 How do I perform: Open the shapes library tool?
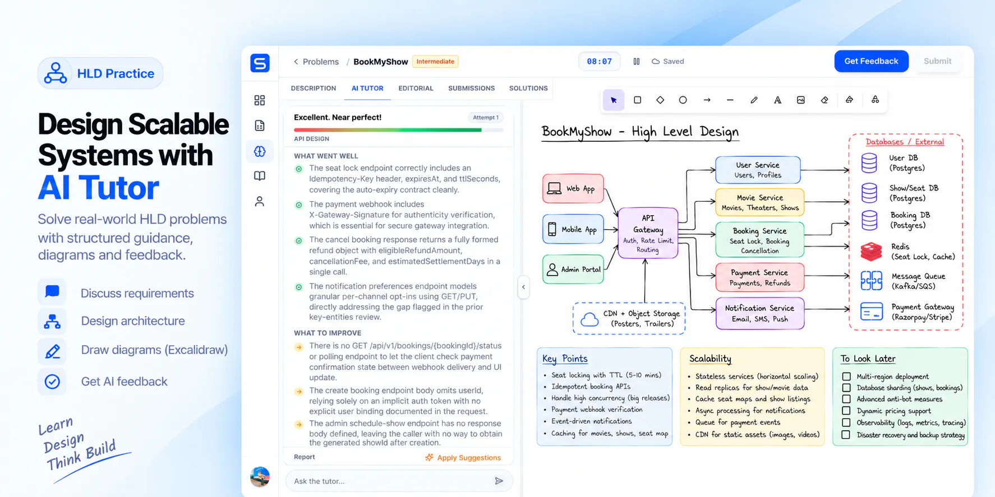pyautogui.click(x=875, y=100)
